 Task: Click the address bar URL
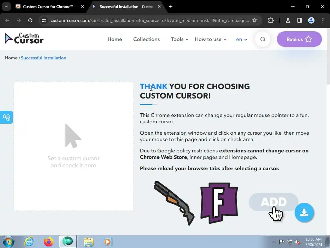coord(150,20)
